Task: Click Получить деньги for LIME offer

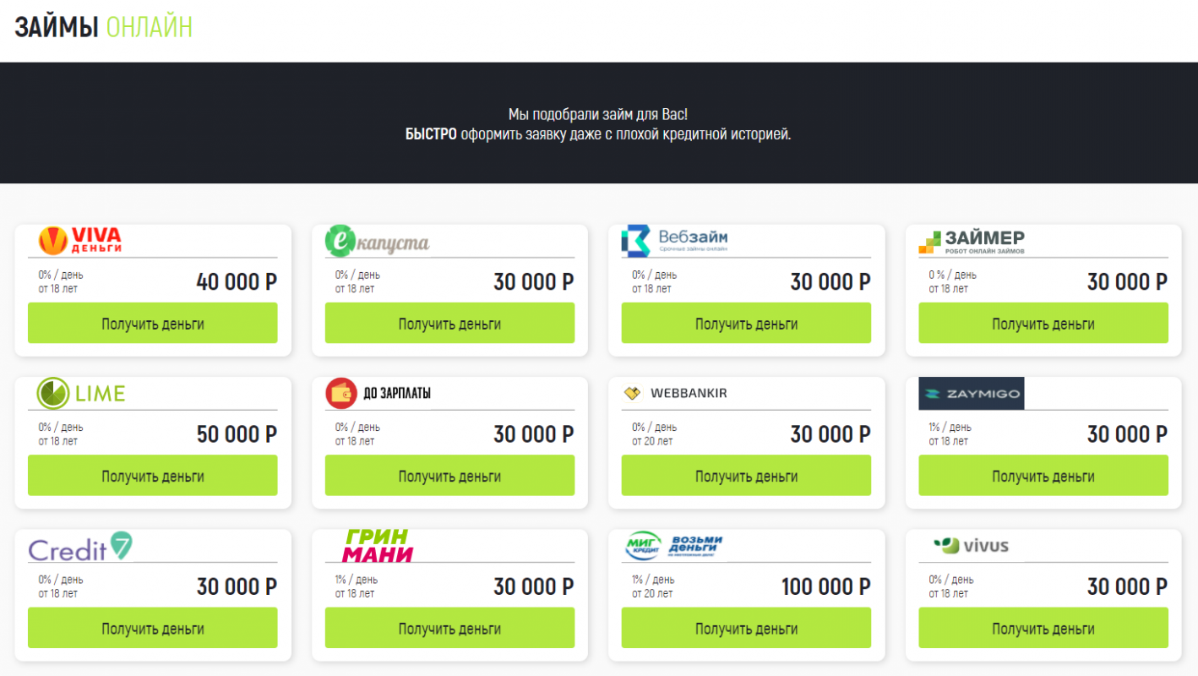Action: pos(153,476)
